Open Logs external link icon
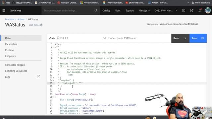The height and width of the screenshot is (119, 212). [38, 77]
